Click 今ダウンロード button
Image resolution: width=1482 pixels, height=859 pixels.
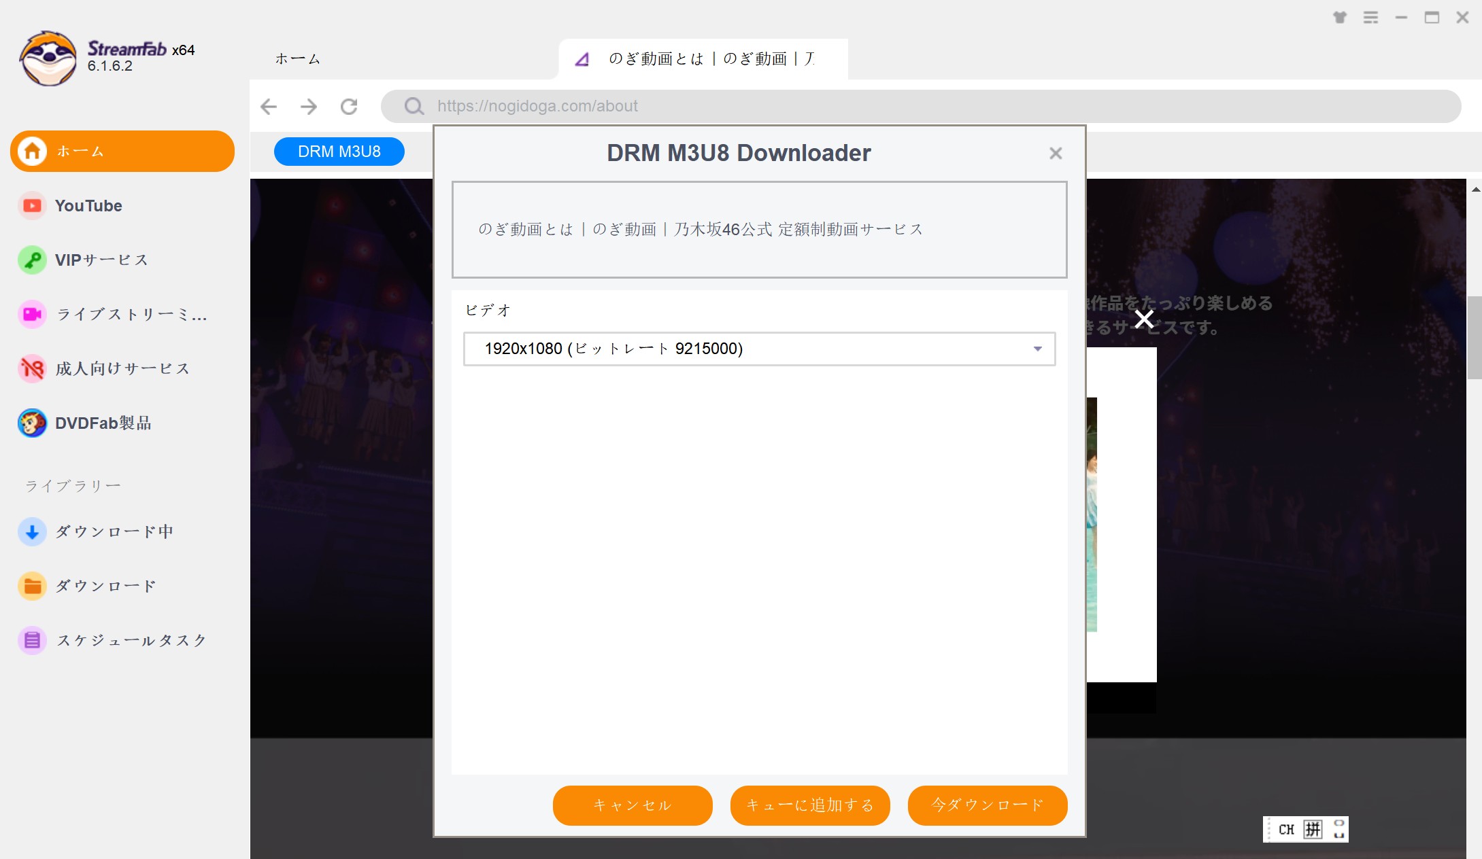click(x=988, y=805)
